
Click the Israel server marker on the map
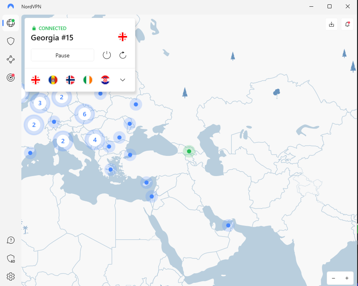point(152,196)
